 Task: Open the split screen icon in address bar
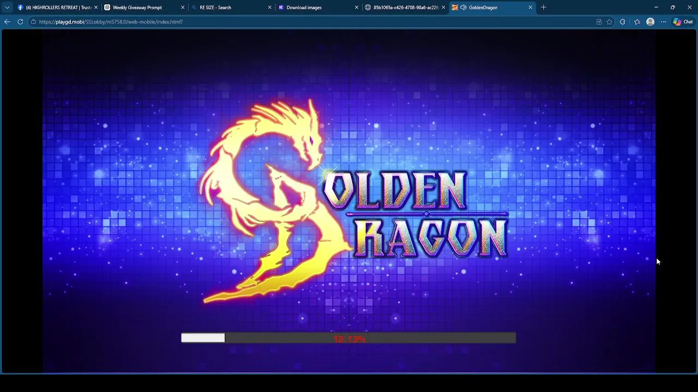pyautogui.click(x=599, y=22)
